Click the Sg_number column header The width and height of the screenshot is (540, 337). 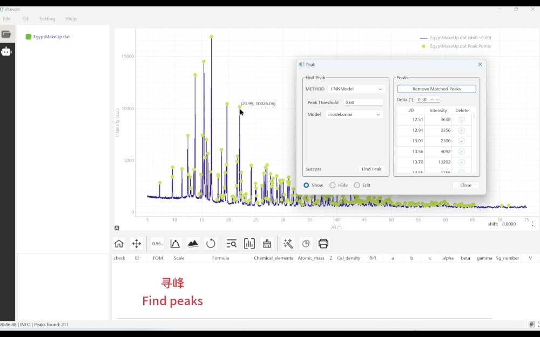507,258
